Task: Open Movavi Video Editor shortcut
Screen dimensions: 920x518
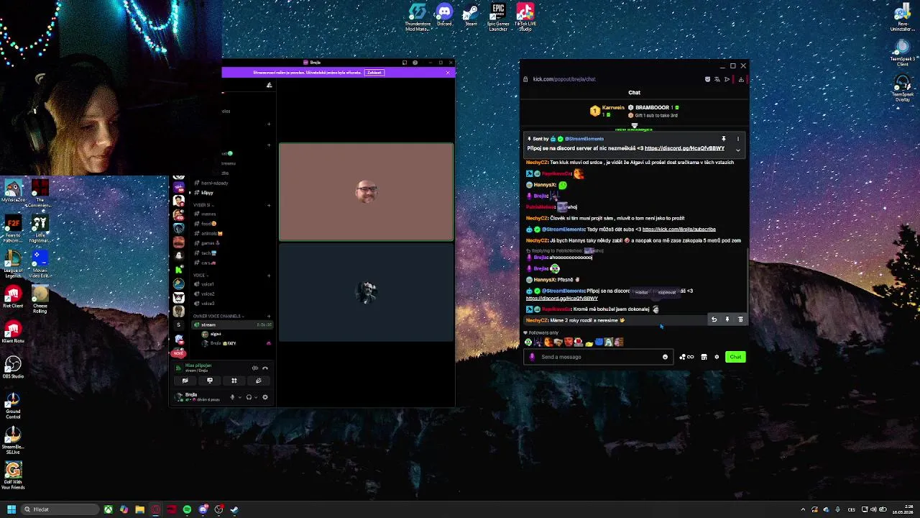Action: click(x=40, y=263)
